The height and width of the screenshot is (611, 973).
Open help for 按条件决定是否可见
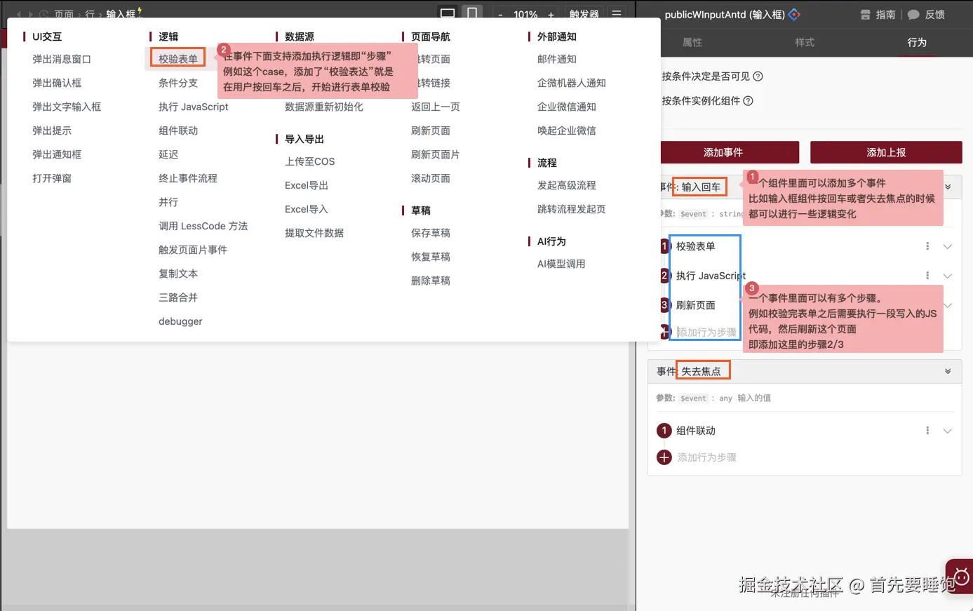pos(758,76)
